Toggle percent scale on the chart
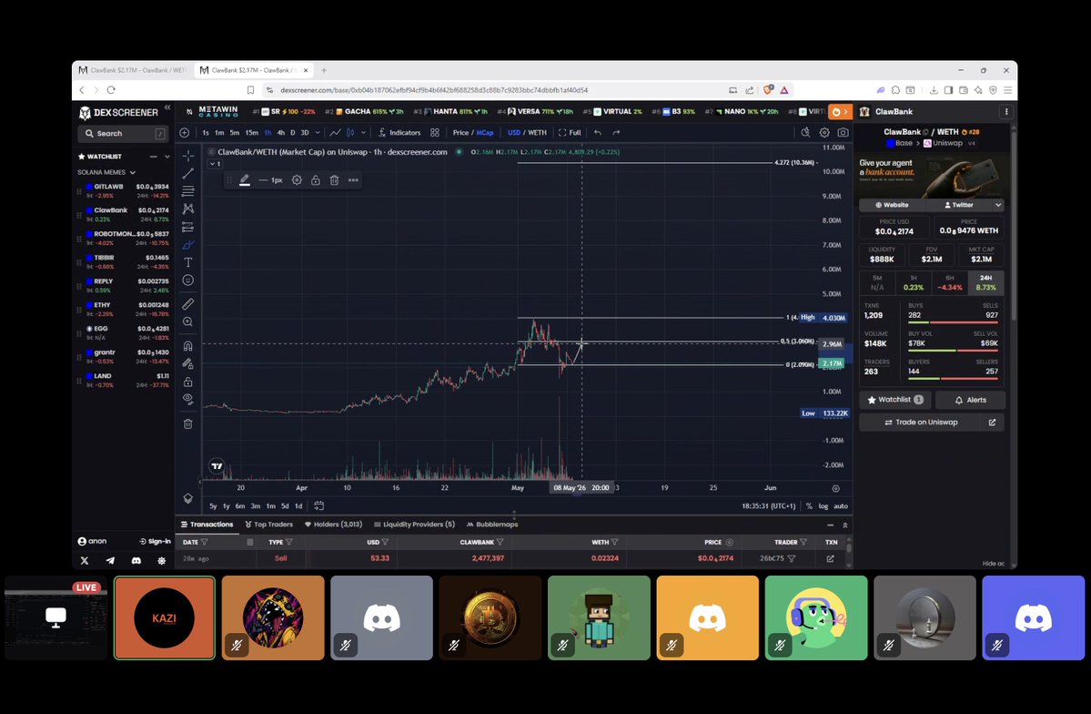Screen dimensions: 1091x714 809,505
